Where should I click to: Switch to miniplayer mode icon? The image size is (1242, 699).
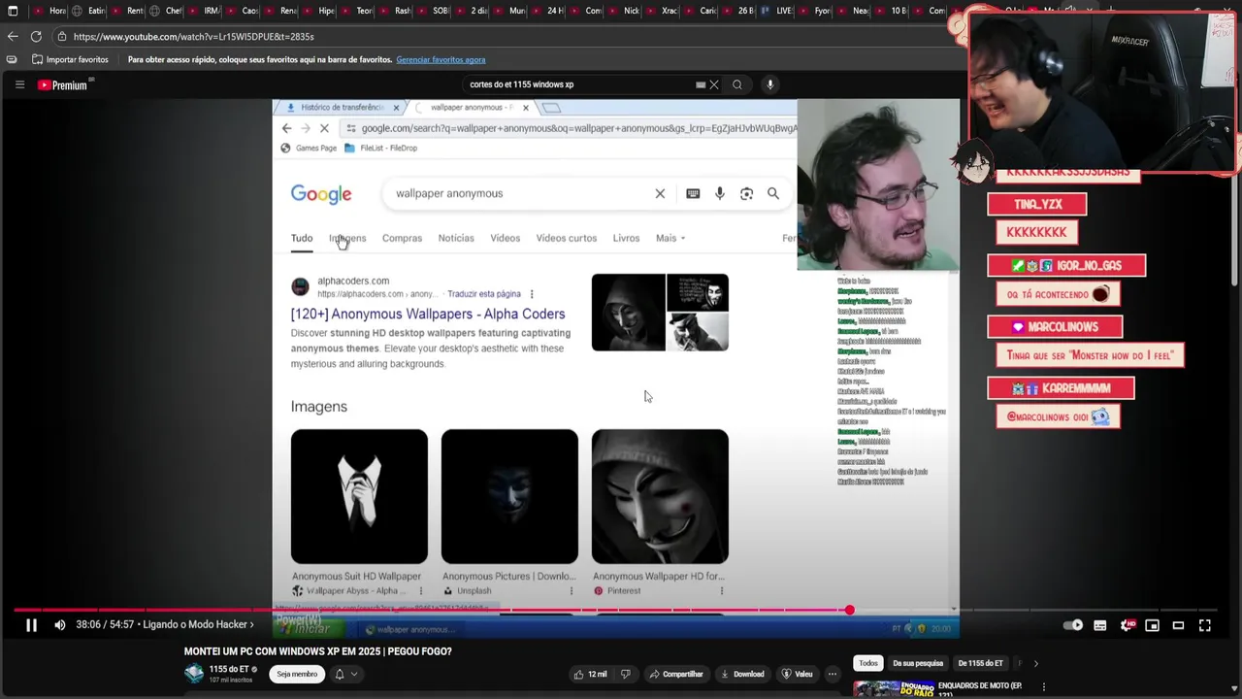click(x=1152, y=625)
